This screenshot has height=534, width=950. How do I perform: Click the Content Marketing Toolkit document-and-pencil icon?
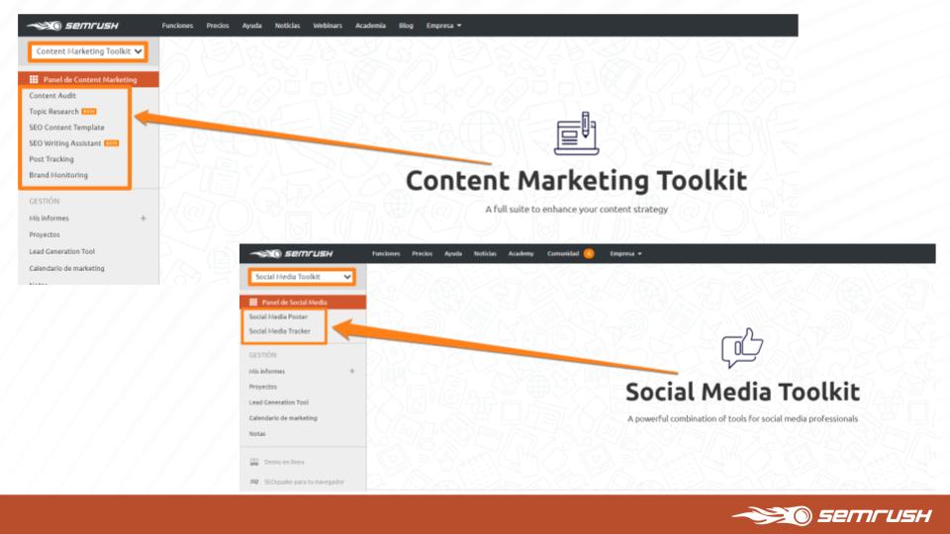[576, 133]
